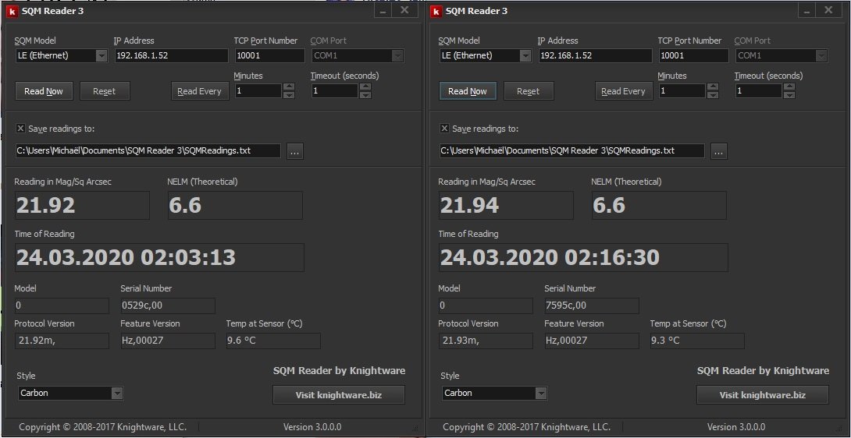
Task: Increase Timeout seconds in left window
Action: coord(366,87)
